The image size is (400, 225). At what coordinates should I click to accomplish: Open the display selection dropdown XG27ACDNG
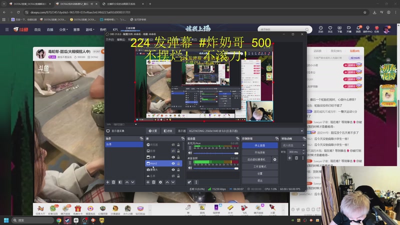pyautogui.click(x=245, y=131)
